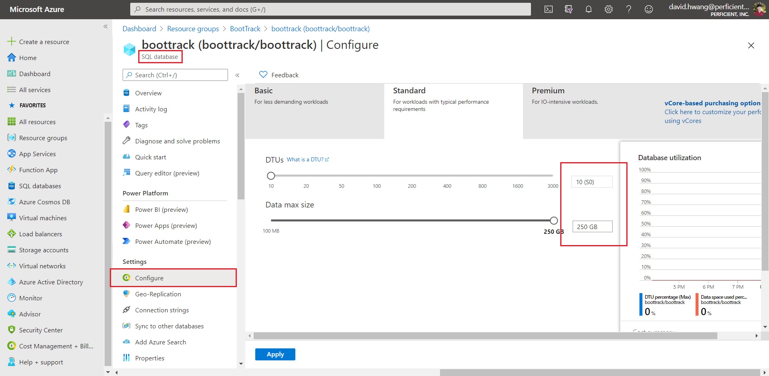Viewport: 769px width, 376px height.
Task: Click the Dashboard chart icon
Action: click(12, 74)
